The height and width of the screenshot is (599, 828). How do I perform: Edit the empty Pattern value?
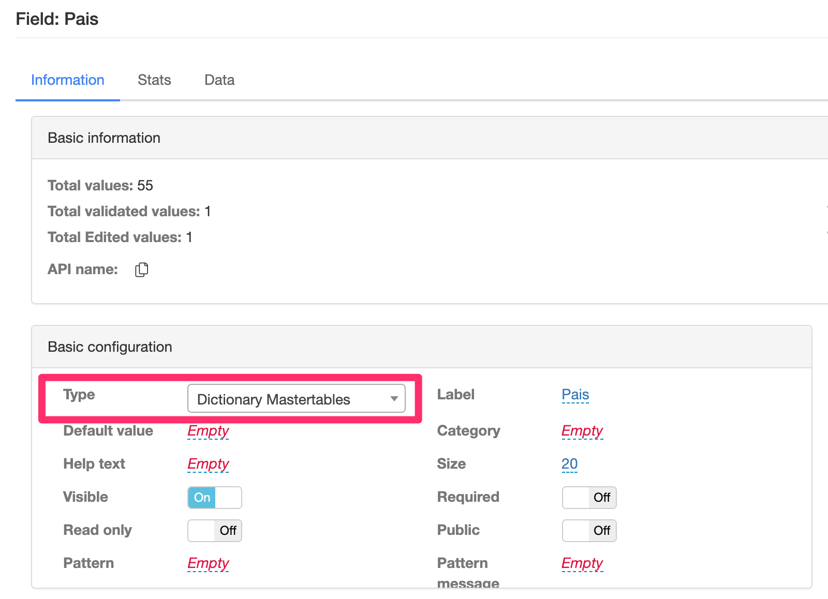[208, 563]
